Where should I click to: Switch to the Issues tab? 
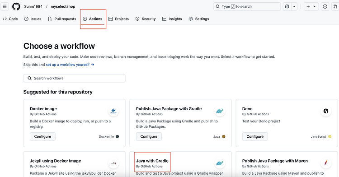tap(33, 19)
